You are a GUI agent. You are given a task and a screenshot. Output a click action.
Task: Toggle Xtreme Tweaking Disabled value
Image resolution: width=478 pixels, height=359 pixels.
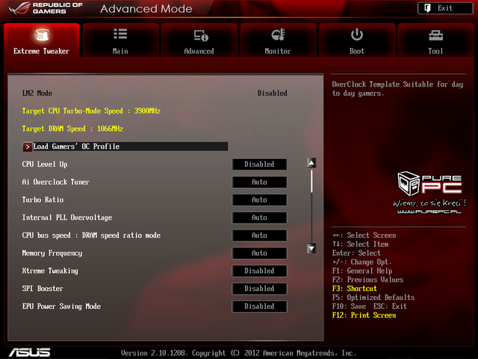pyautogui.click(x=259, y=271)
